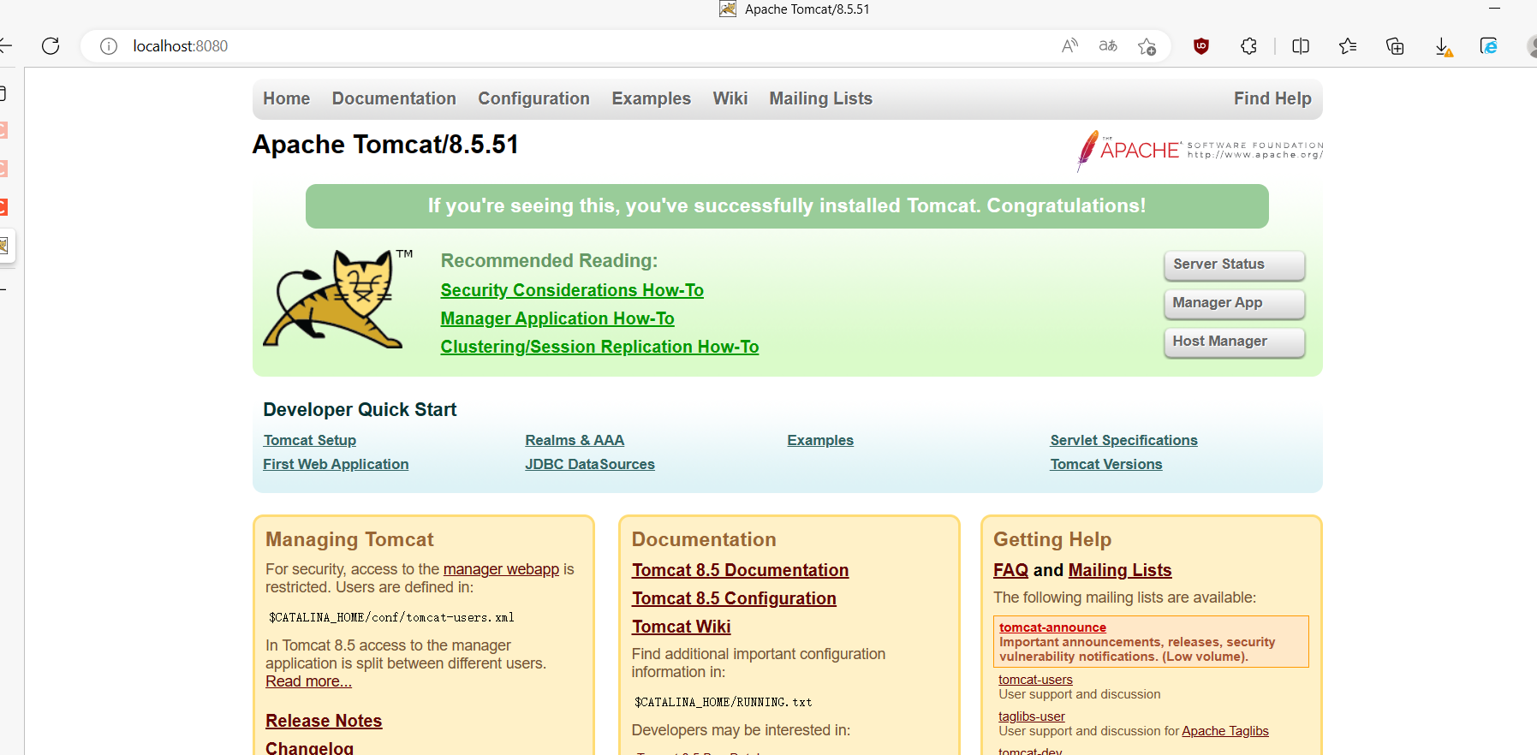Open the FAQ link
The height and width of the screenshot is (755, 1537).
pos(1010,570)
